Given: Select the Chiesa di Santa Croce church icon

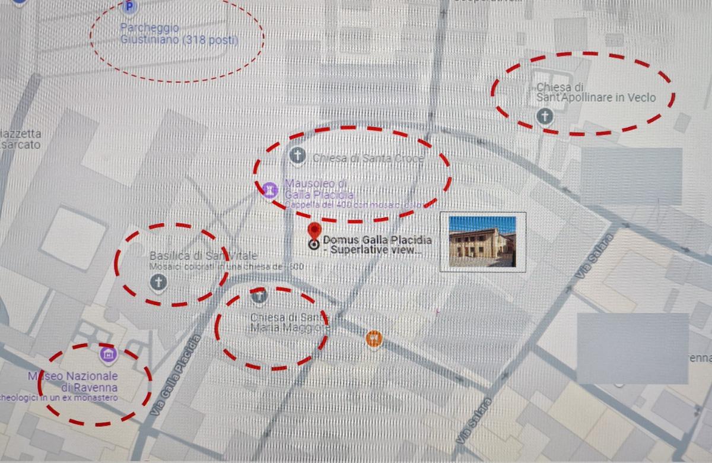Looking at the screenshot, I should pos(297,156).
